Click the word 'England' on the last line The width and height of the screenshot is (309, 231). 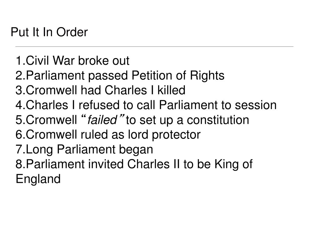coord(38,179)
